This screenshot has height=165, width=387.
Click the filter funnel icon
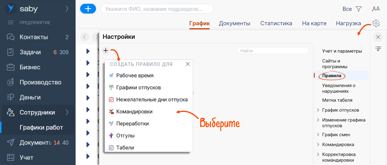point(359,9)
